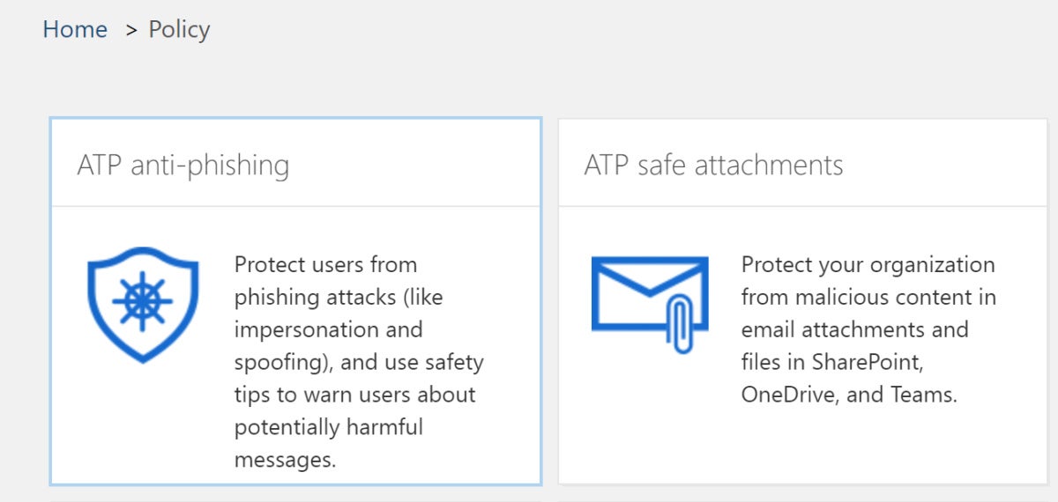Click the ship wheel inside the shield
This screenshot has height=502, width=1058.
(x=143, y=300)
